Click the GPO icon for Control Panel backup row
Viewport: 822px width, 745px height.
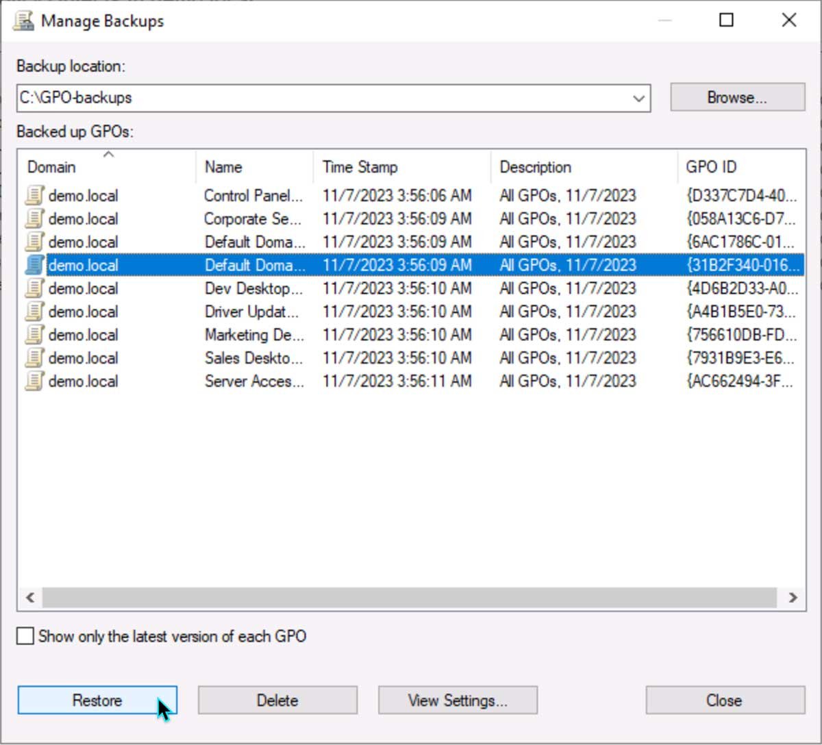(34, 196)
